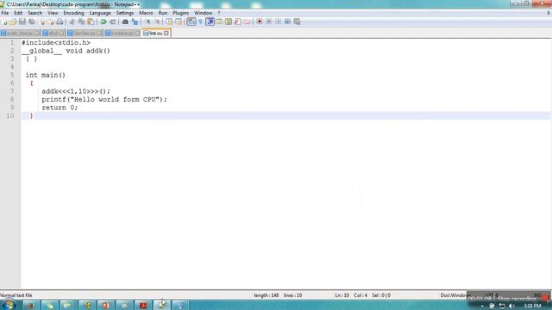Open the View menu

click(x=53, y=13)
